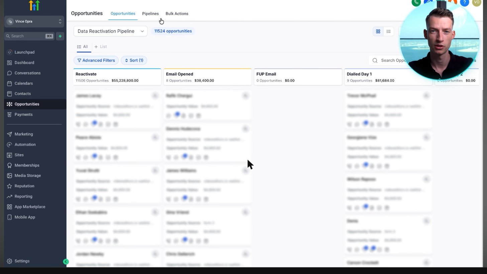This screenshot has height=274, width=487.
Task: Go to Dashboard in the sidebar
Action: click(x=24, y=63)
